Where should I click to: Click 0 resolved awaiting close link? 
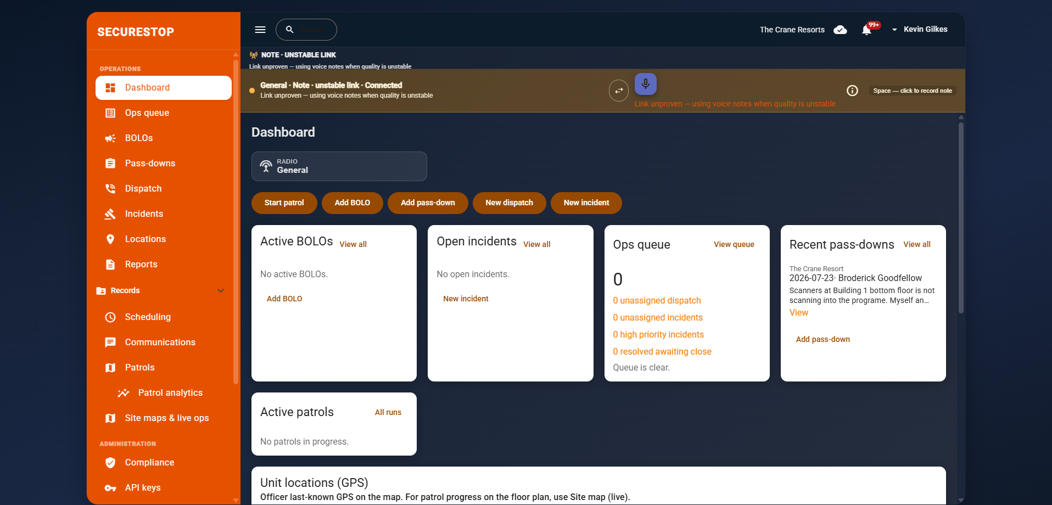point(662,352)
